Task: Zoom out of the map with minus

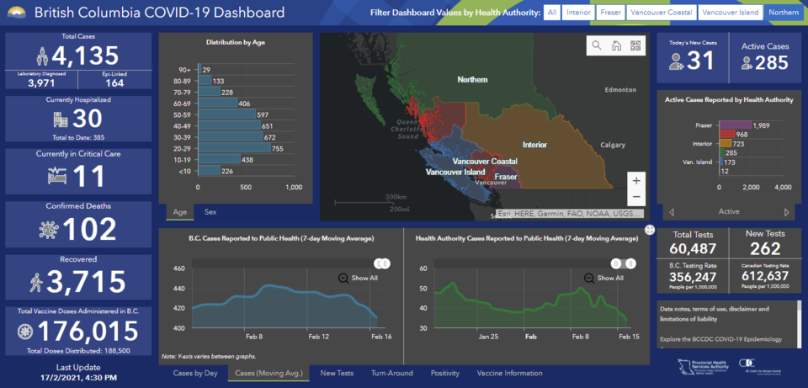Action: 636,197
